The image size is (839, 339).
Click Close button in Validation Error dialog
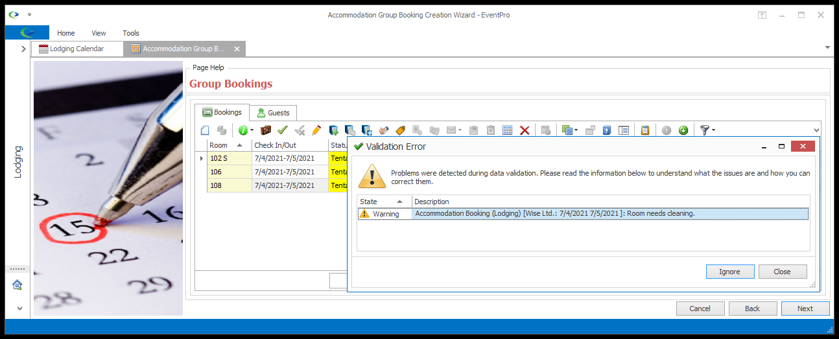(783, 272)
